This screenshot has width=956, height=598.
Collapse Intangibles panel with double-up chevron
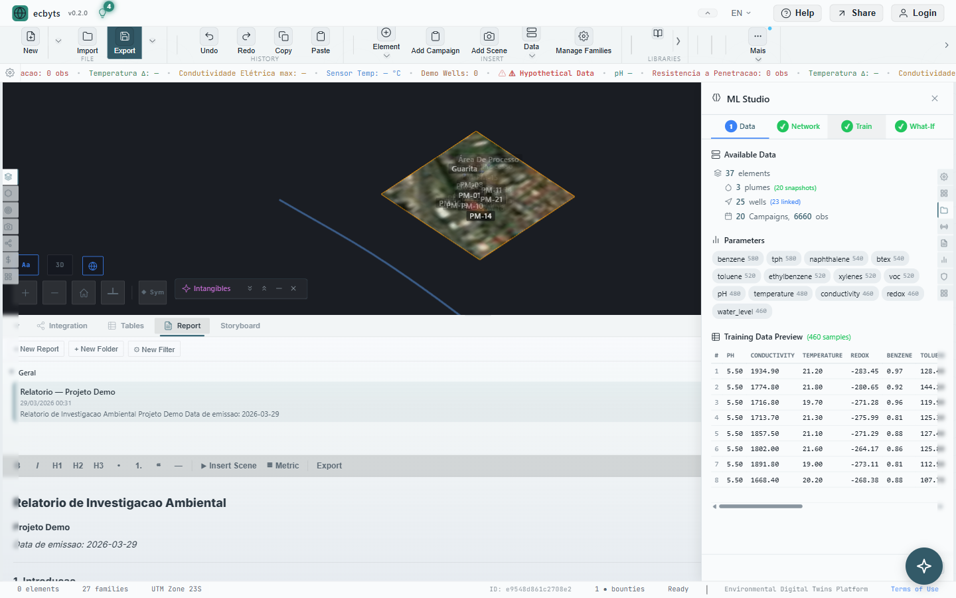coord(264,288)
